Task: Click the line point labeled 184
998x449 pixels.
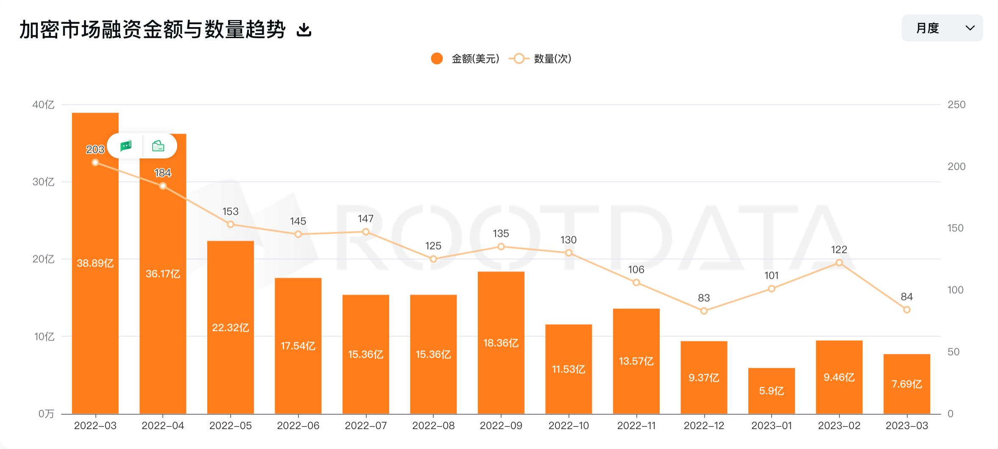Action: pos(163,186)
